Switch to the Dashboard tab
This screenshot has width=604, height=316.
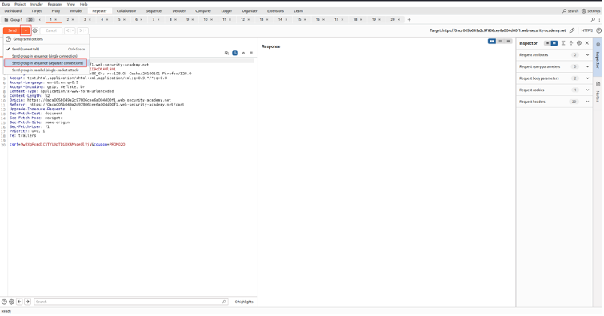coord(13,11)
